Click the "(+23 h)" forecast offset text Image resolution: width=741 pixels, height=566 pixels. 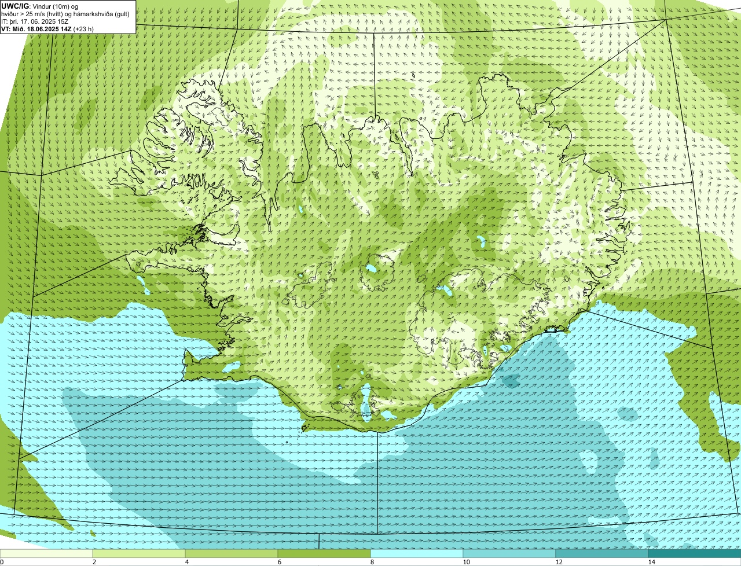[x=84, y=29]
